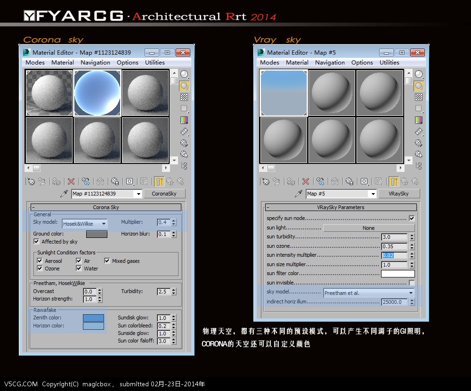
Task: Toggle the Water checkbox
Action: (79, 268)
